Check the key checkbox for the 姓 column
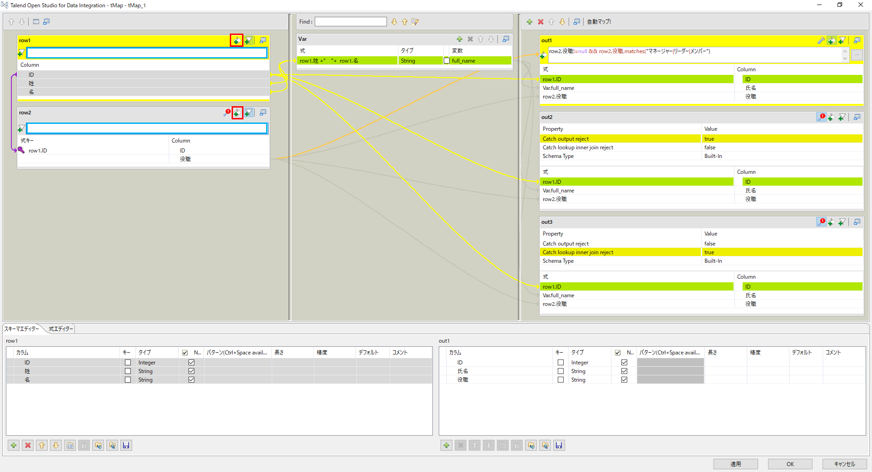This screenshot has width=872, height=472. tap(128, 371)
